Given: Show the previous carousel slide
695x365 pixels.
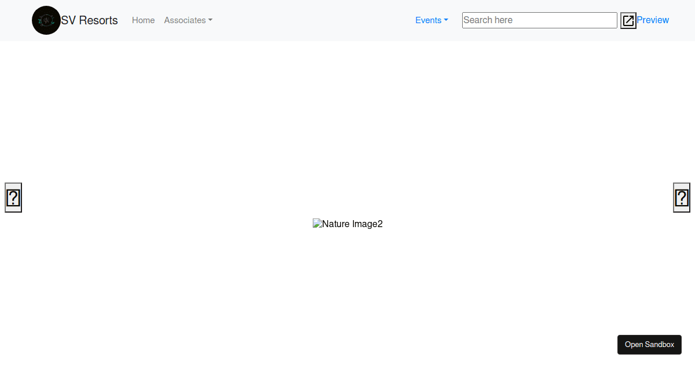Looking at the screenshot, I should (x=13, y=198).
